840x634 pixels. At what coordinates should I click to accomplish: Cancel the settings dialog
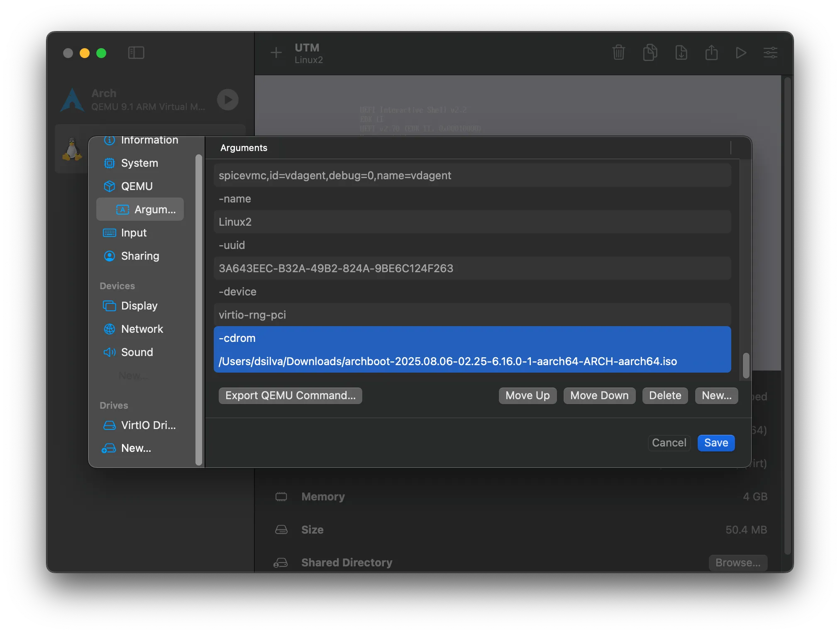[669, 443]
